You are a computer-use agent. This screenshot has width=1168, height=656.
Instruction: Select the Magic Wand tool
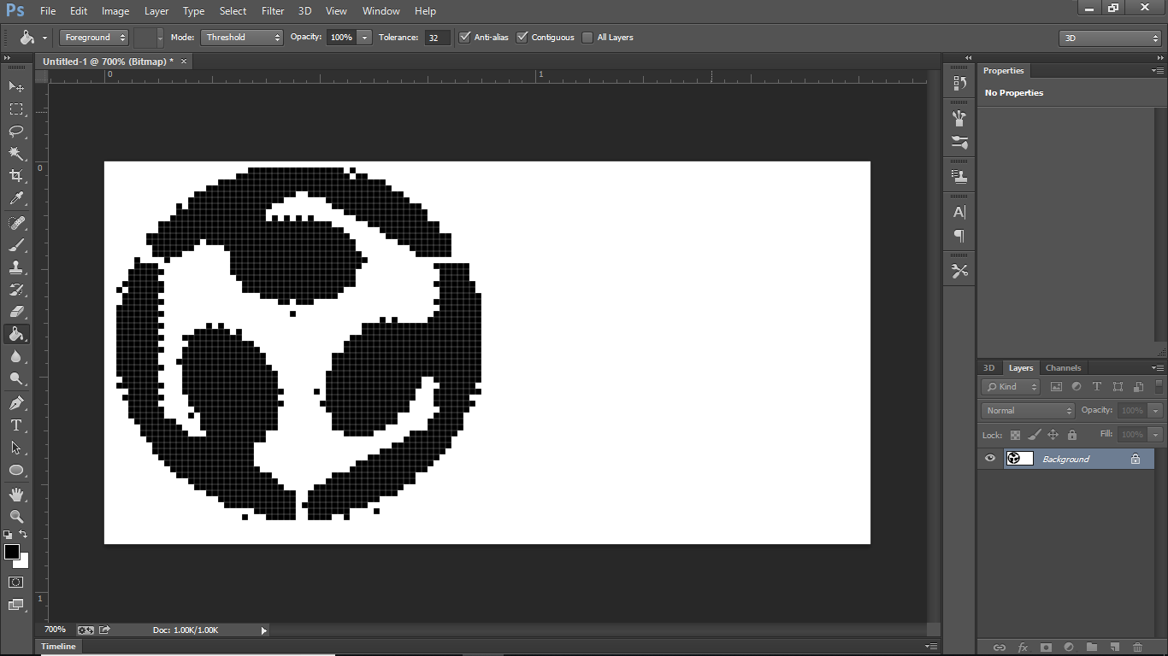16,153
